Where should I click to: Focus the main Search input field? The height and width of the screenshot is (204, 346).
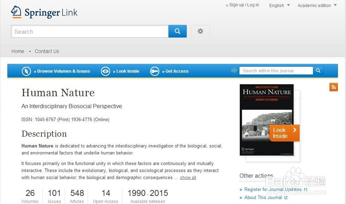(x=90, y=31)
